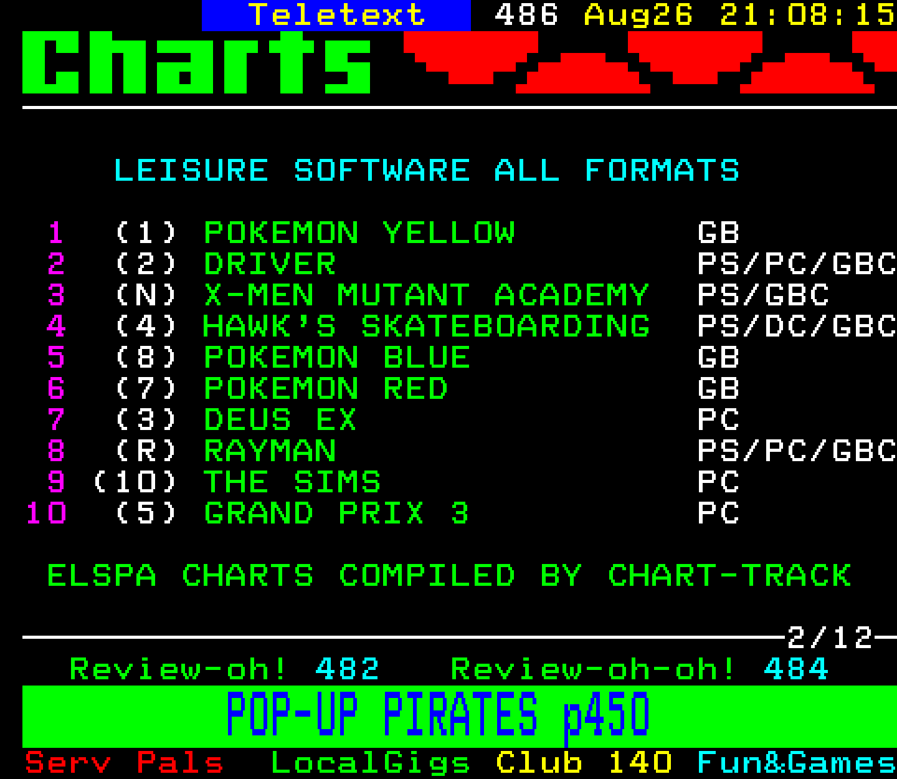Click the POP-UP PIRATES p450 banner
The width and height of the screenshot is (897, 779).
tap(459, 717)
